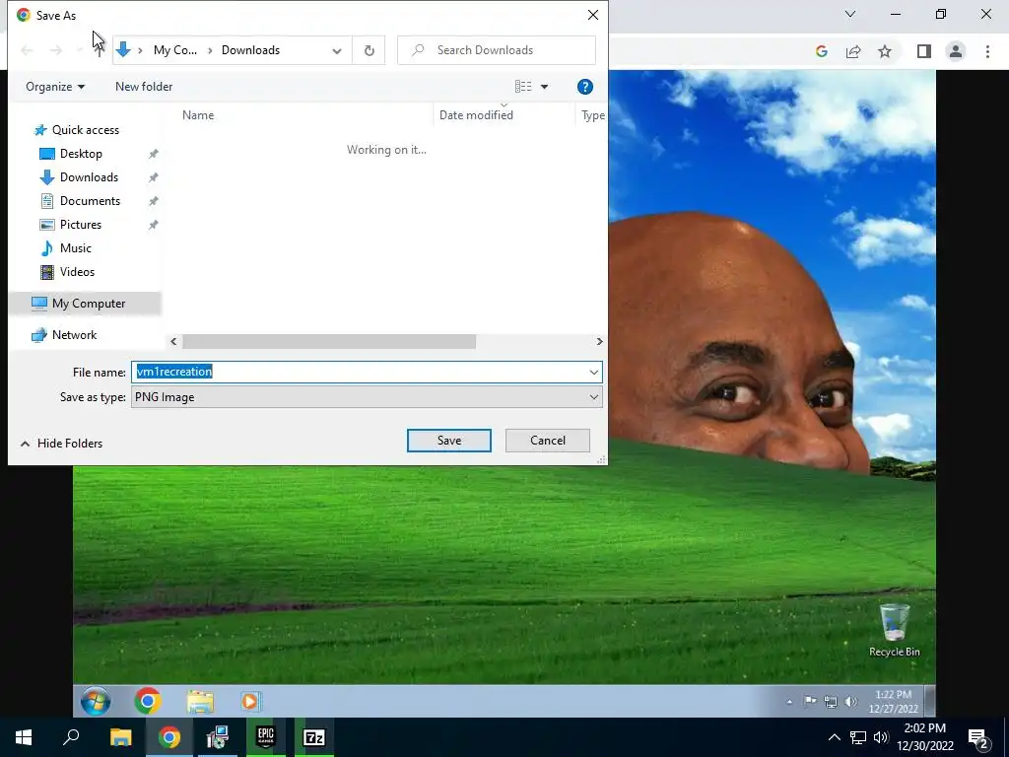
Task: Click the volume icon in VM system tray
Action: click(x=850, y=702)
